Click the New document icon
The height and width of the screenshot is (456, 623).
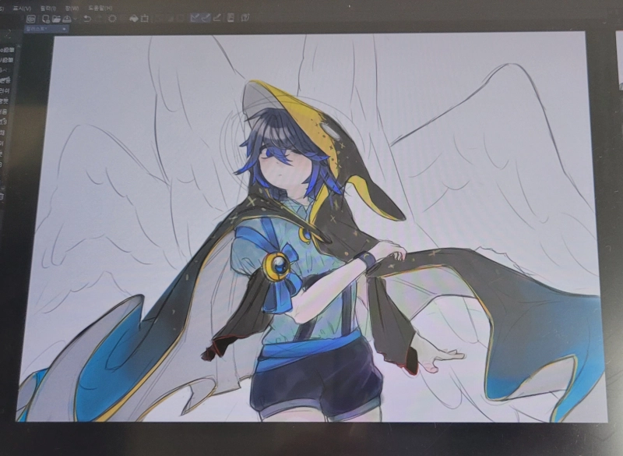point(46,18)
